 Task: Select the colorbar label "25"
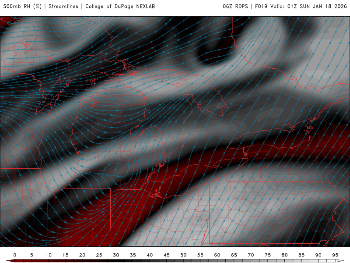click(x=99, y=255)
